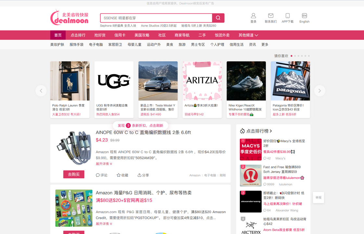
Task: Go to previous carousel slide arrow
Action: [41, 91]
